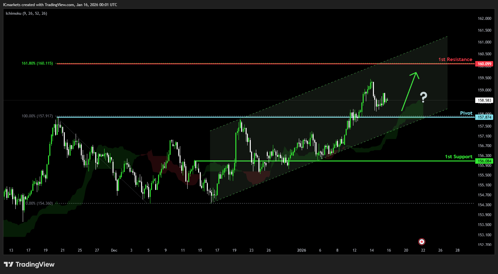The width and height of the screenshot is (498, 274).
Task: Click the red economic event marker icon
Action: [422, 242]
